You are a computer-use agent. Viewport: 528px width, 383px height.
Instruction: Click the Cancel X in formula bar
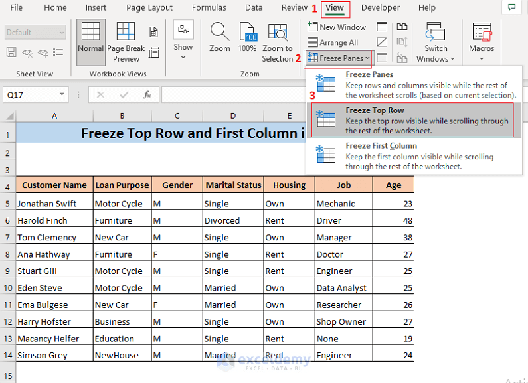click(100, 95)
